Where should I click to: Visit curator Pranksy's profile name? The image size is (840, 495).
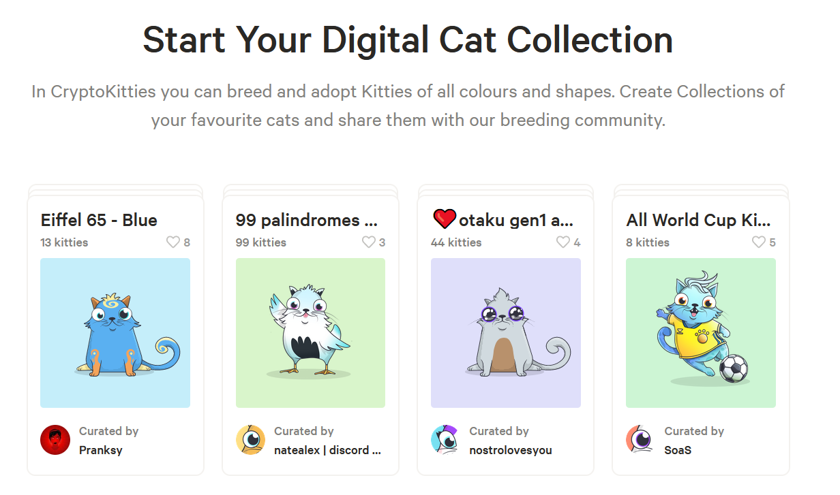point(100,450)
